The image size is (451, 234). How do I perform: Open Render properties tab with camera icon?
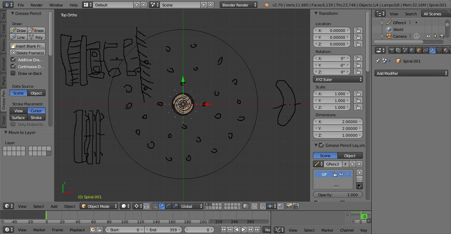point(392,50)
